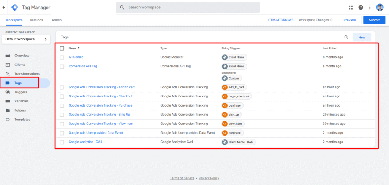Open the Google apps grid icon
The height and width of the screenshot is (185, 389).
coord(351,7)
